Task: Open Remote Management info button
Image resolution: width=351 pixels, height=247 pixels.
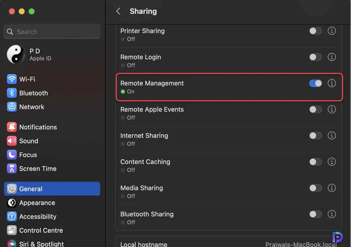Action: 331,83
